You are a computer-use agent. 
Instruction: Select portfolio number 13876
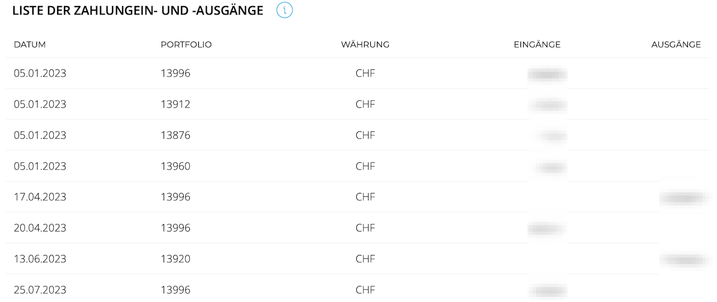point(175,135)
